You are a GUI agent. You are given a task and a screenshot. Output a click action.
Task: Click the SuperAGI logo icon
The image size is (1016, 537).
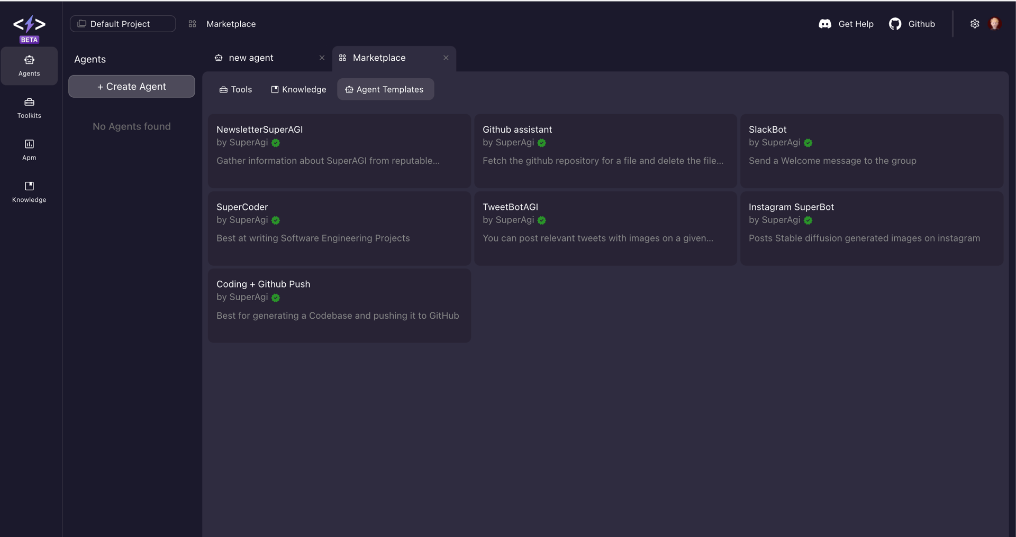click(29, 24)
